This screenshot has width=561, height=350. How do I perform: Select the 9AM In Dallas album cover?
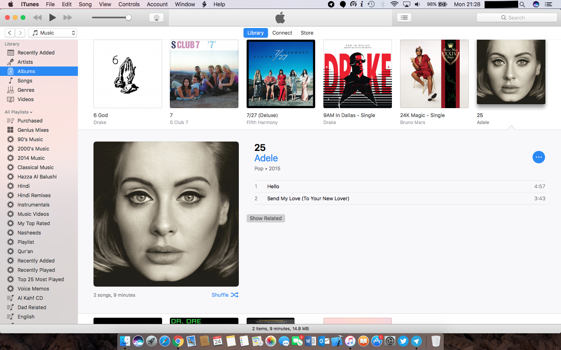coord(358,74)
